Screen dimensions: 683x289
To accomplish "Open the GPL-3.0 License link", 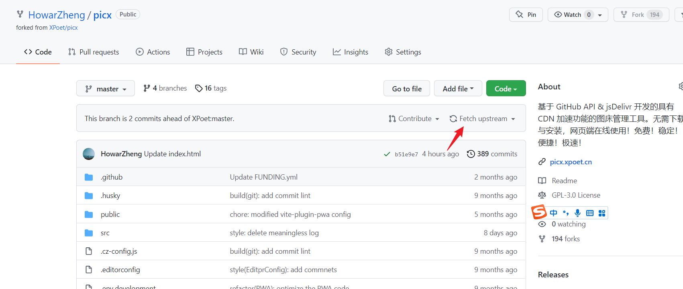I will (576, 195).
